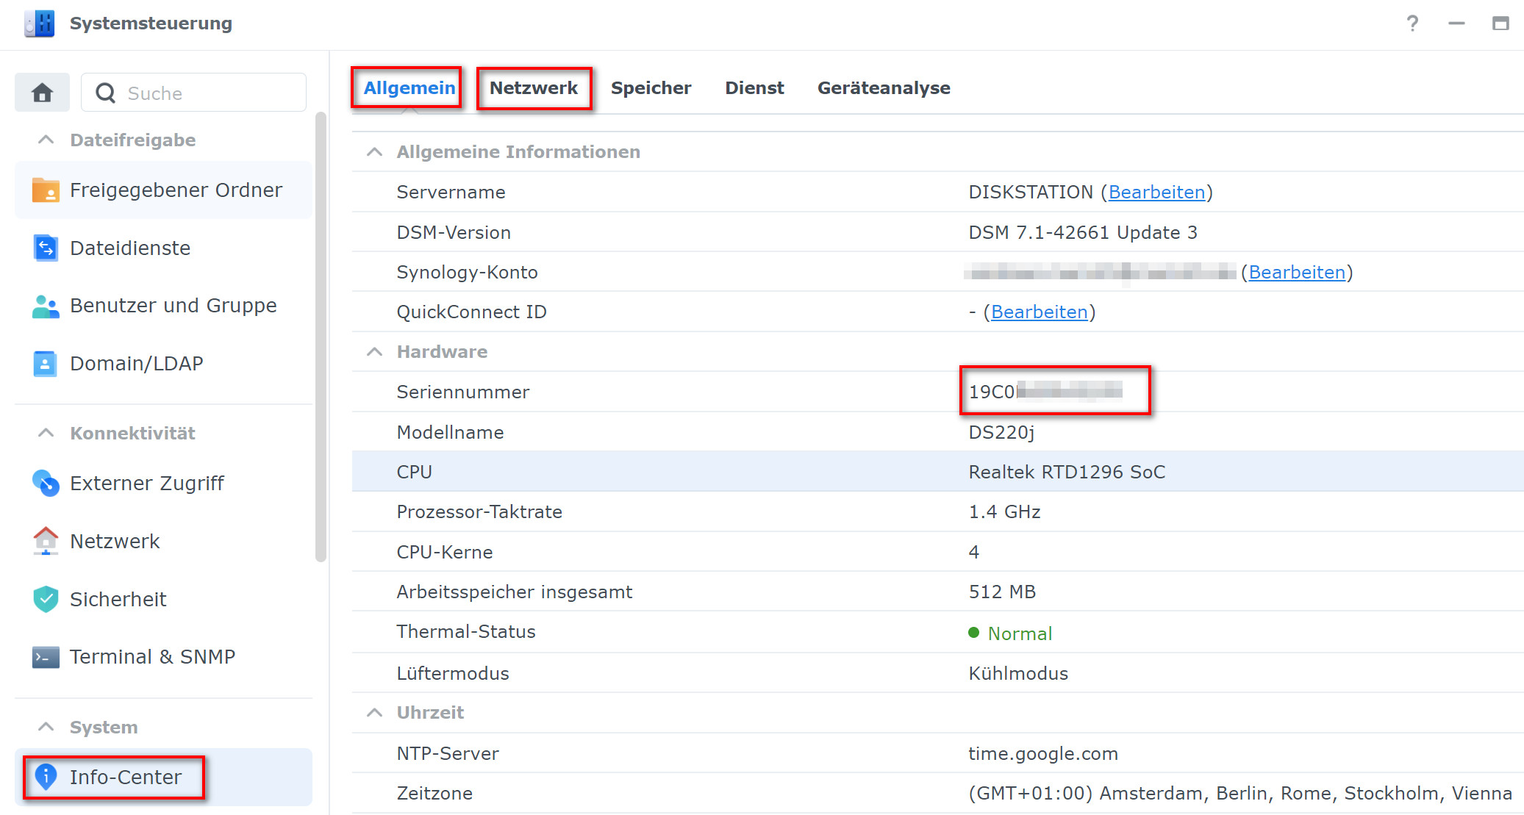The height and width of the screenshot is (815, 1524).
Task: Collapse the Hardware section chevron
Action: click(374, 352)
